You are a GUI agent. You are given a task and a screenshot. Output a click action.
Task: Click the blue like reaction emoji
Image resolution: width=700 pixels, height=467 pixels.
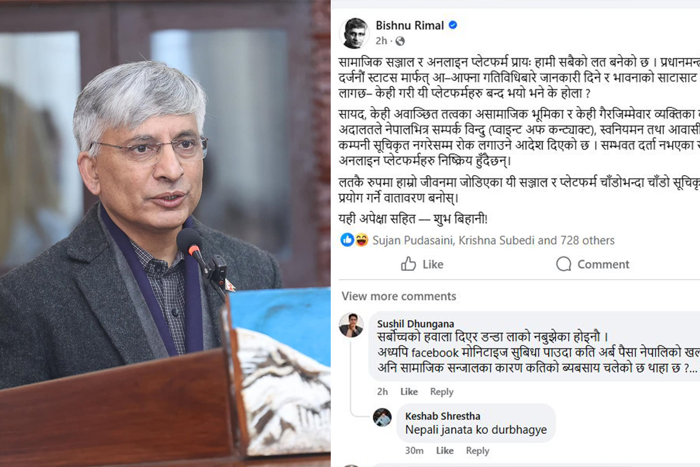[x=348, y=240]
